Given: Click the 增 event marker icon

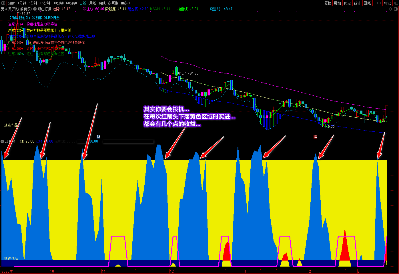Looking at the screenshot, I should click(x=315, y=137).
